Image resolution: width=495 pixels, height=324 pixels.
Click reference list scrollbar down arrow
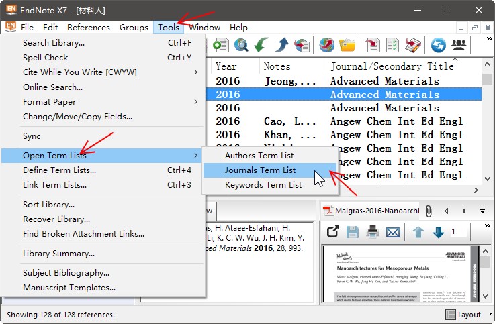[487, 178]
